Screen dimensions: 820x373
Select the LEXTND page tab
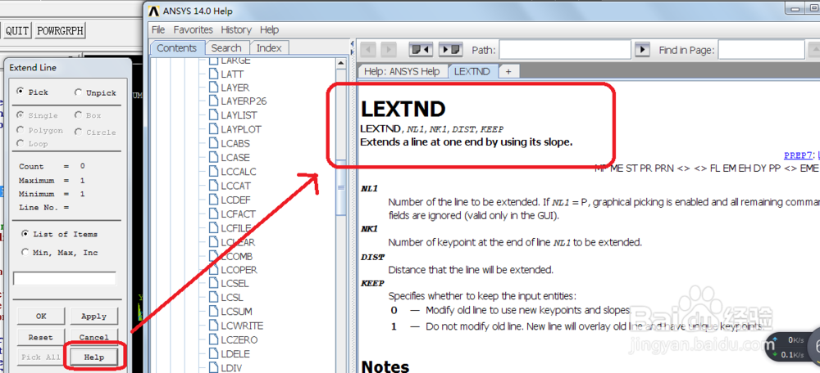472,71
